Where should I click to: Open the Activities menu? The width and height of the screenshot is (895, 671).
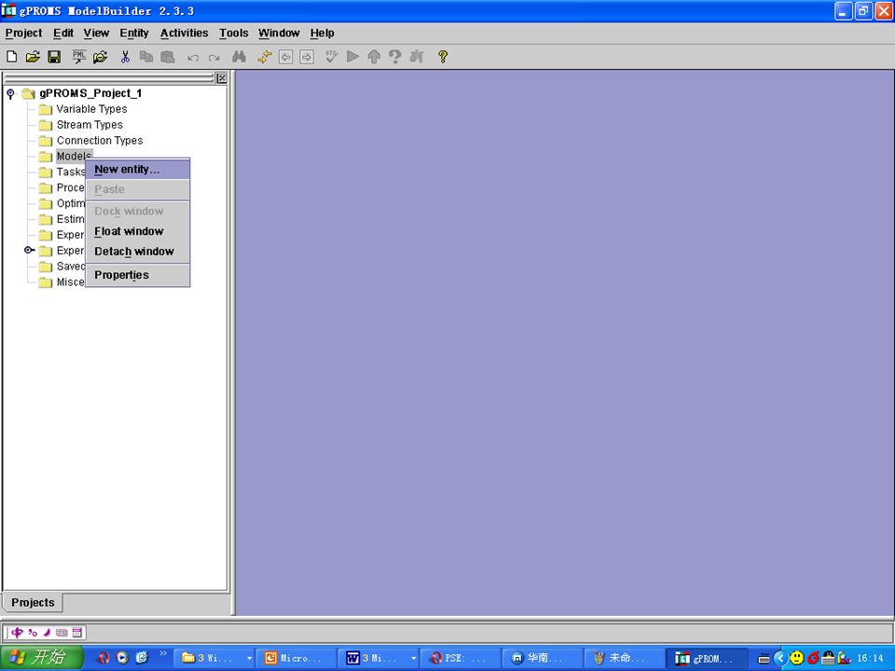[185, 34]
